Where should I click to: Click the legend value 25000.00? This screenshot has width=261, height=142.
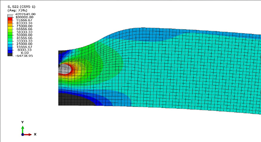tap(24, 44)
